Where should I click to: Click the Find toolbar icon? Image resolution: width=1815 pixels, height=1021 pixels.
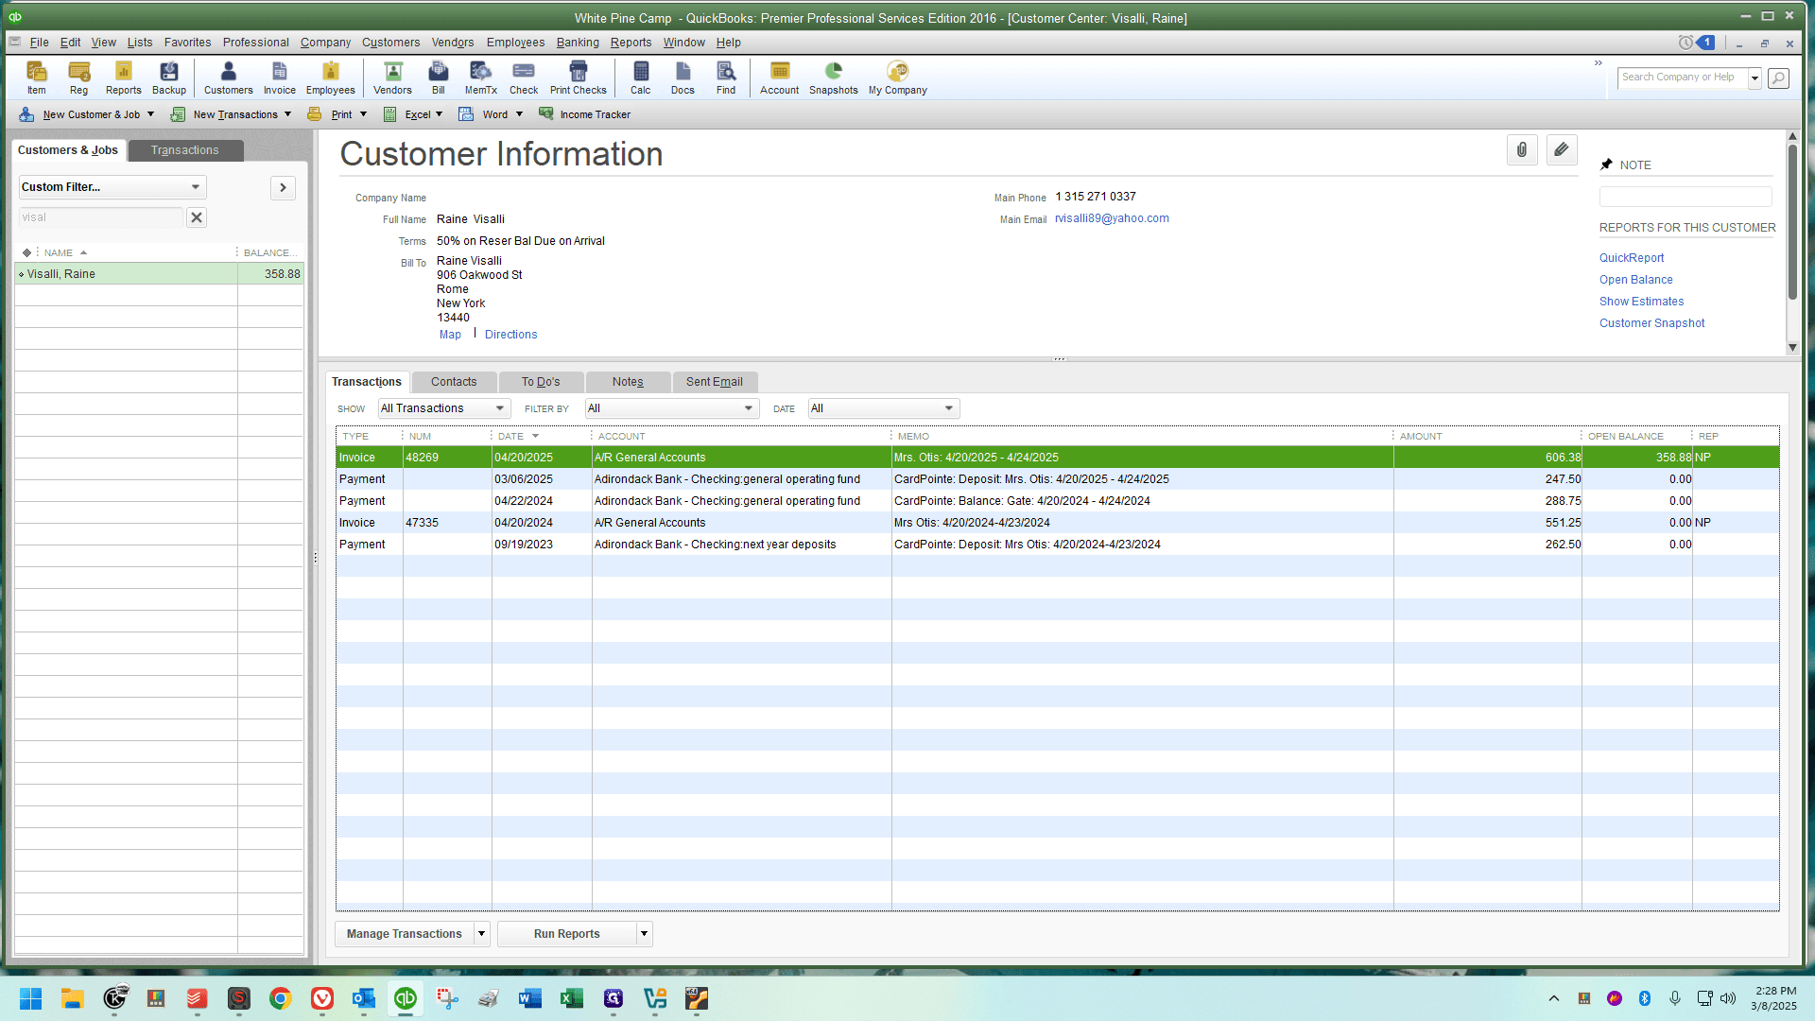pos(726,78)
